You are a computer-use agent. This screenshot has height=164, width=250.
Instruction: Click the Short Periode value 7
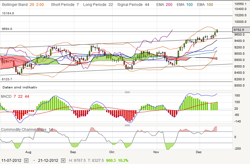tap(78, 5)
